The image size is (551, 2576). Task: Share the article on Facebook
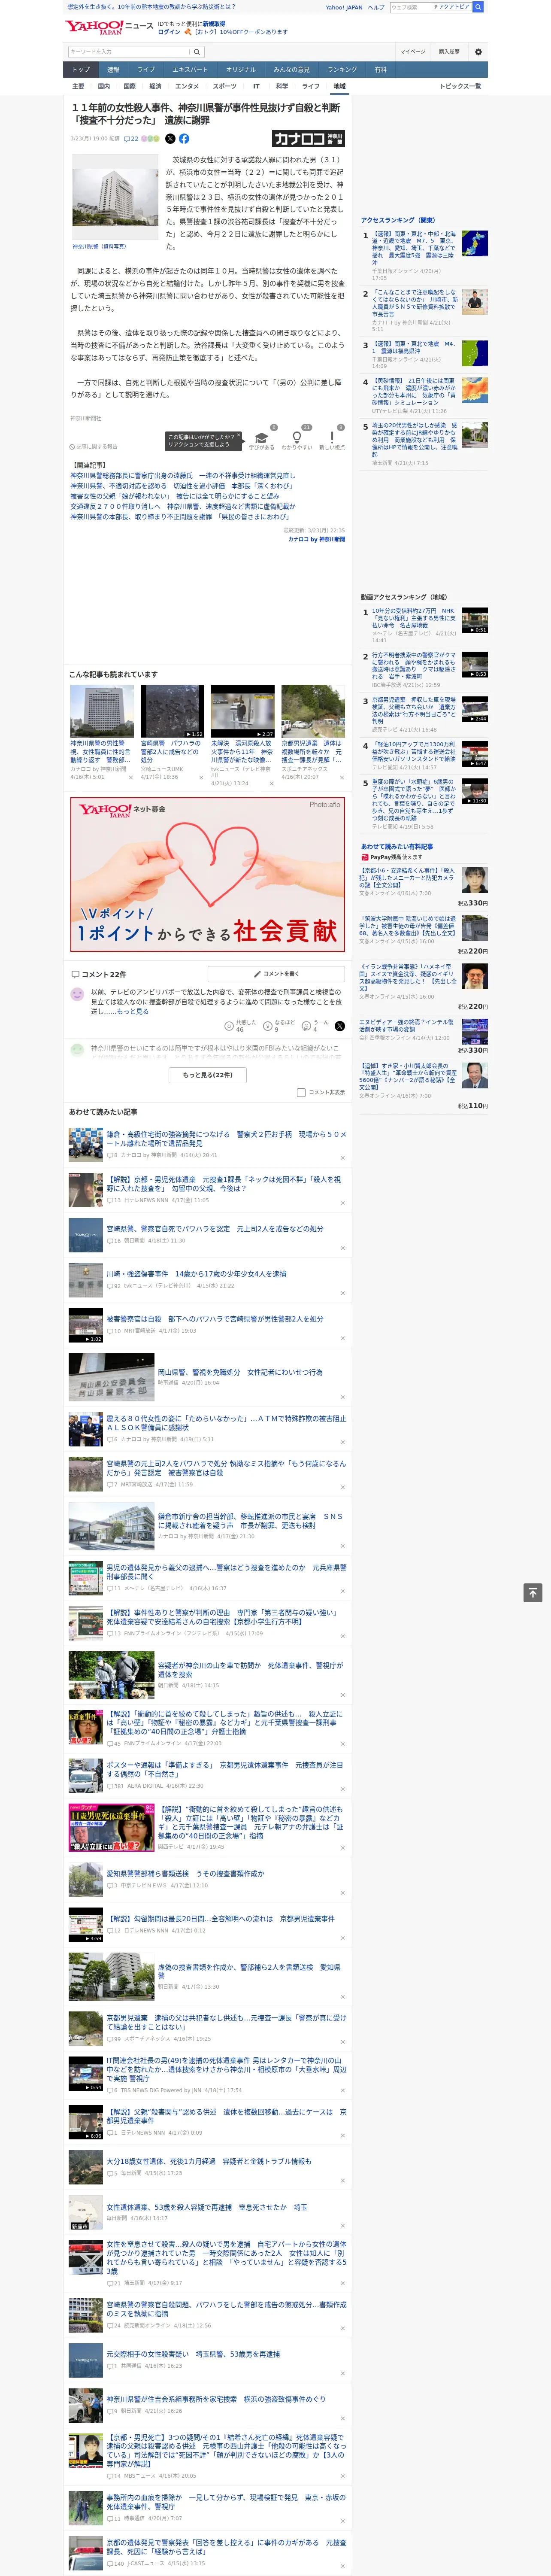click(184, 139)
